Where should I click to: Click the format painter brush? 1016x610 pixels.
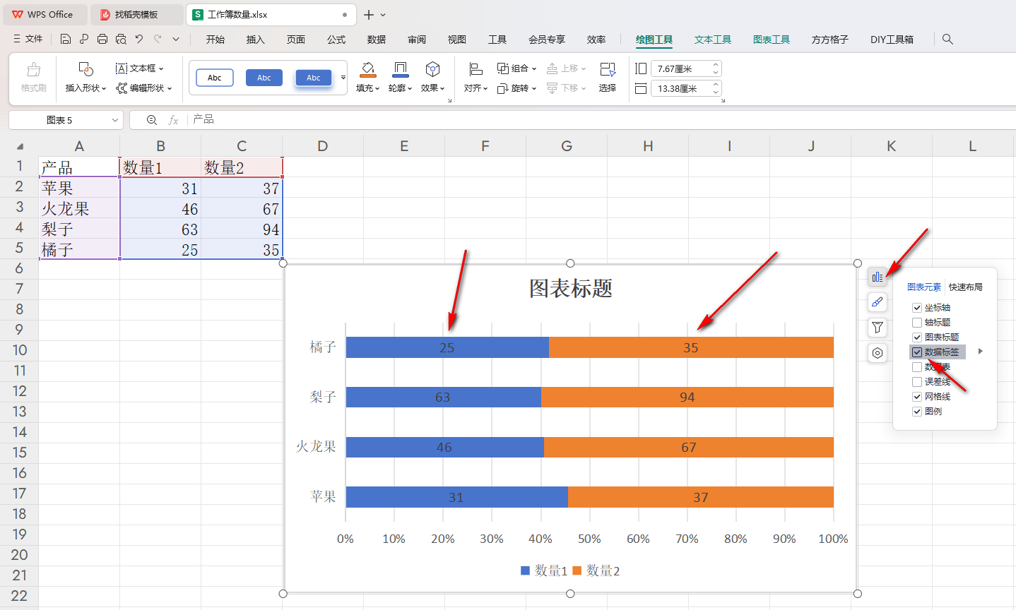point(33,70)
